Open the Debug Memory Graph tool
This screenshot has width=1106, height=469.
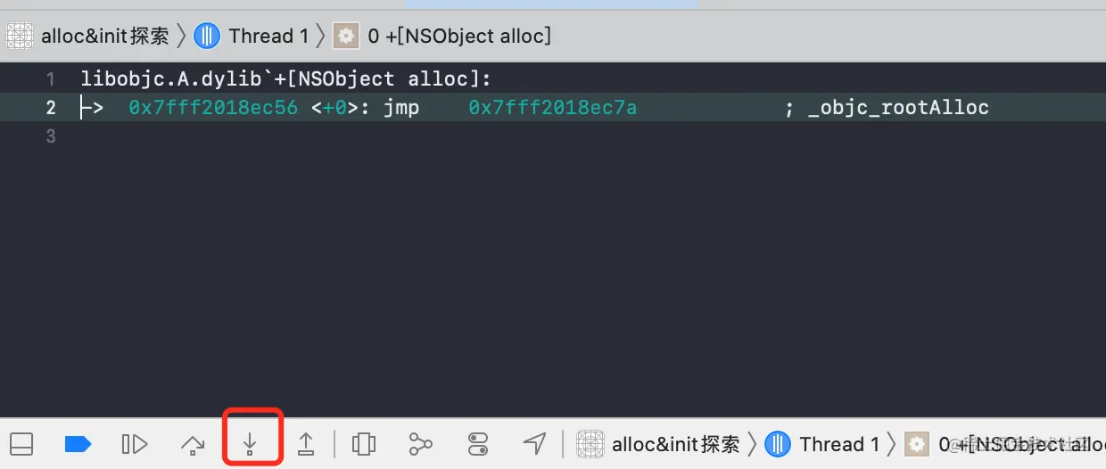coord(420,443)
